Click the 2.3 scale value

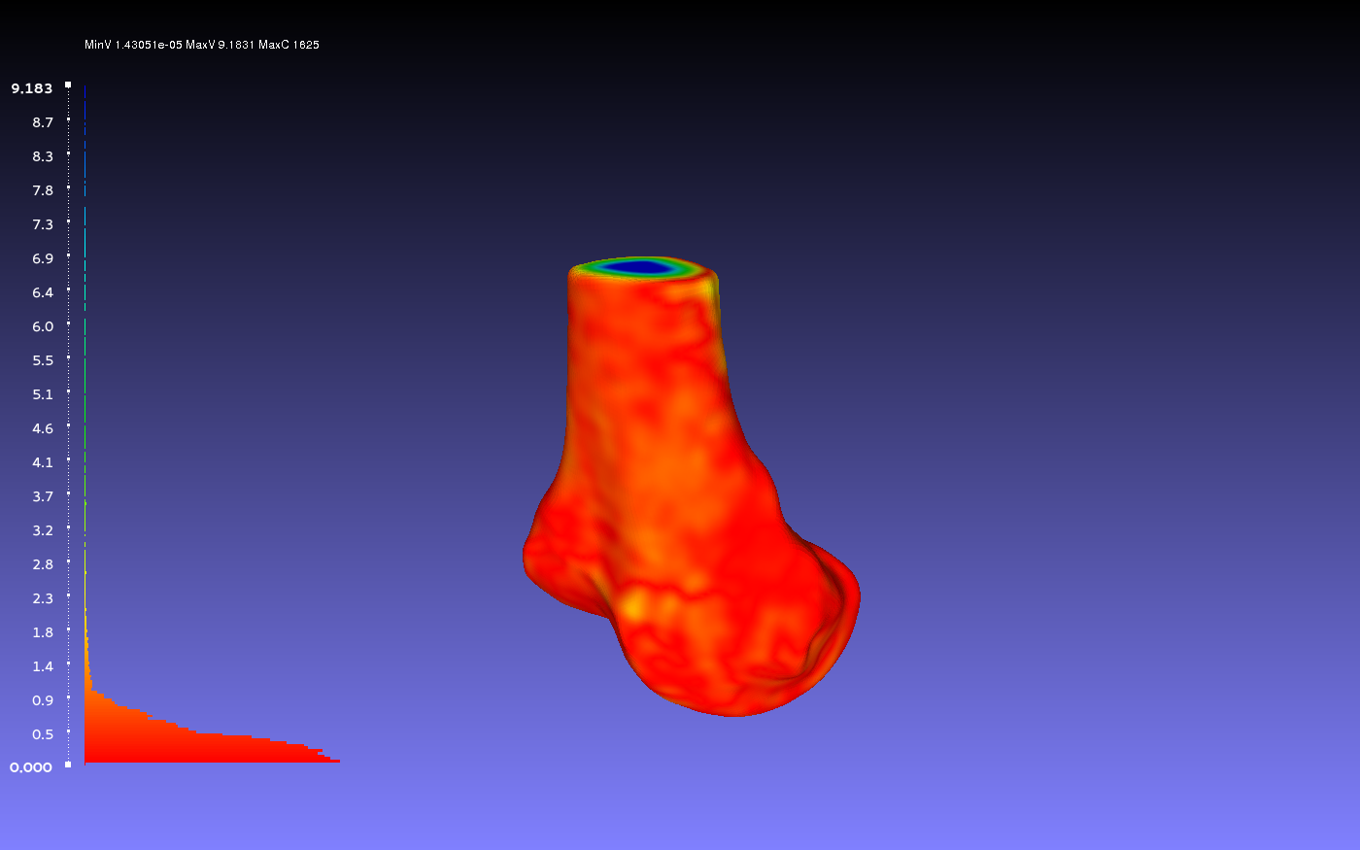tap(43, 598)
